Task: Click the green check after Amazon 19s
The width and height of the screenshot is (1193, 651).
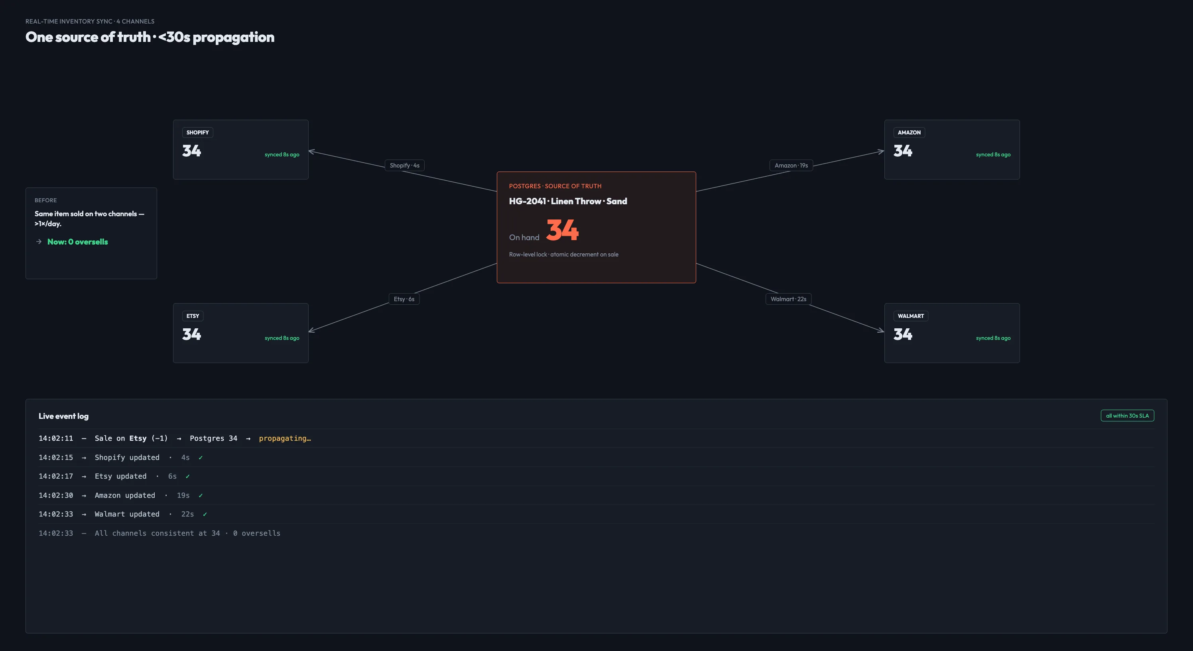Action: (x=201, y=495)
